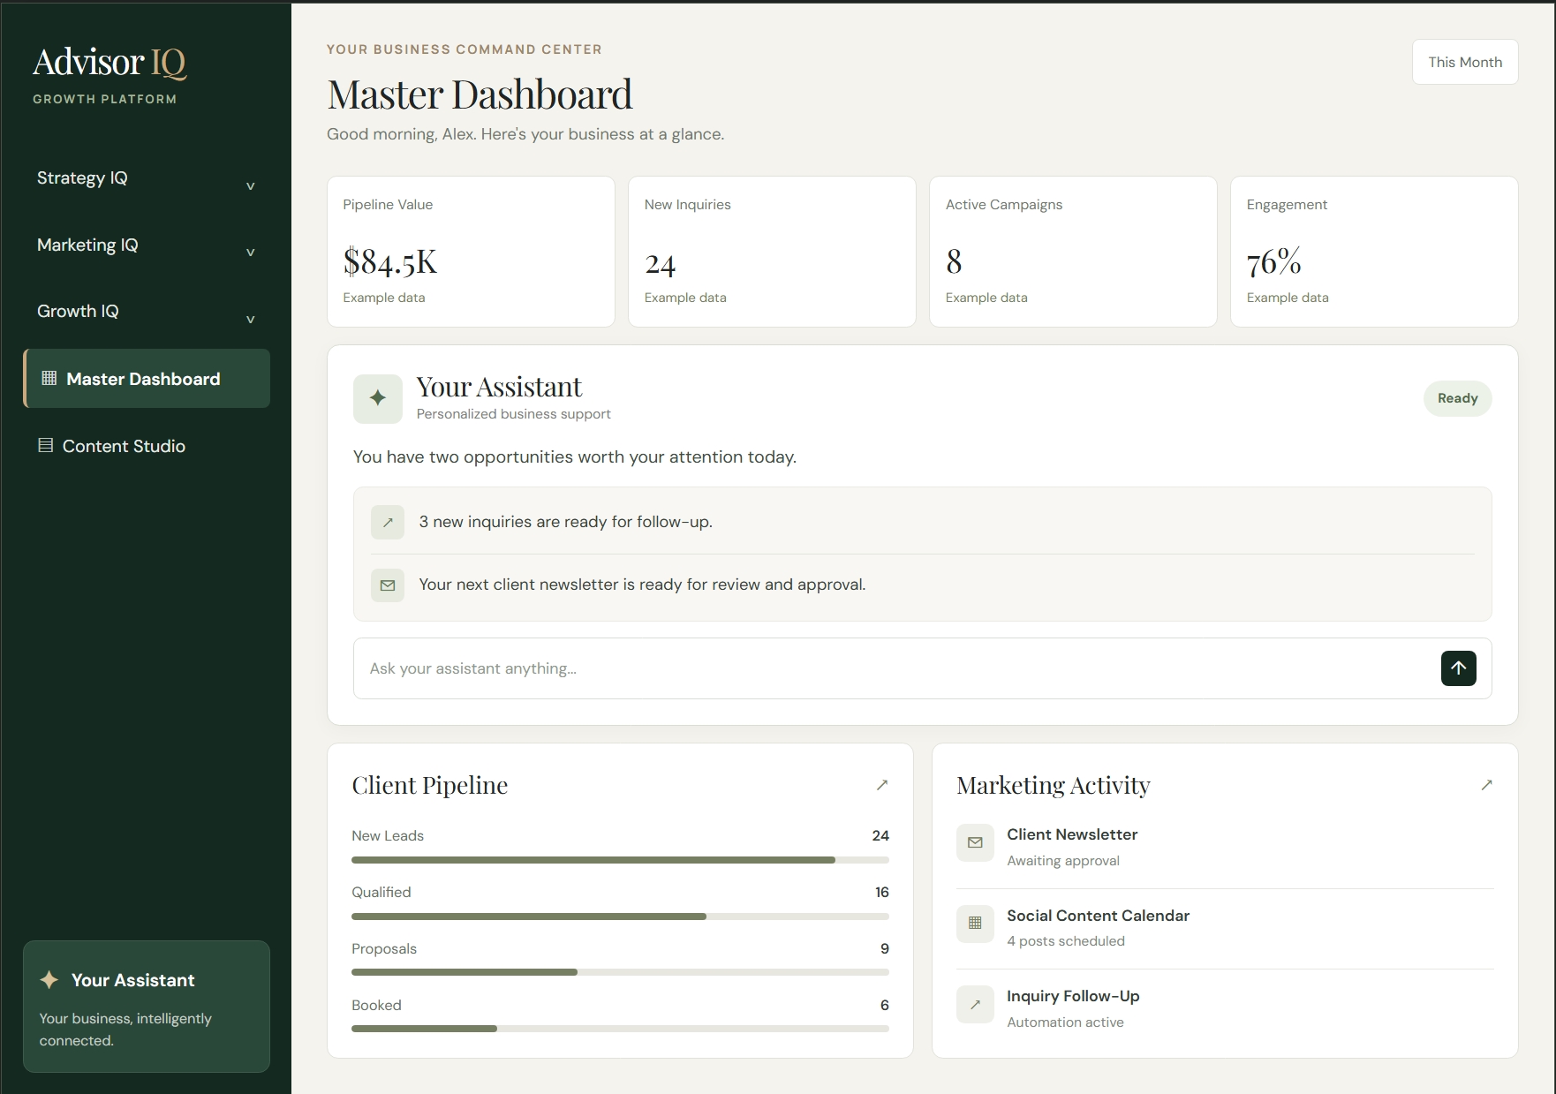Screen dimensions: 1556x1094
Task: Click the Client Pipeline heading
Action: 429,785
